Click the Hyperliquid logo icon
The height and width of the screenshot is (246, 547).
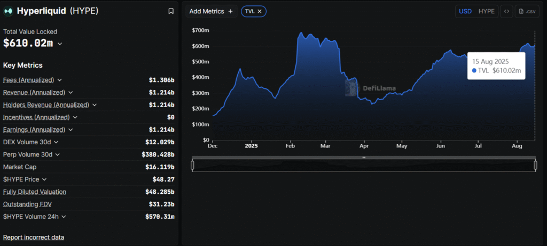[x=8, y=11]
